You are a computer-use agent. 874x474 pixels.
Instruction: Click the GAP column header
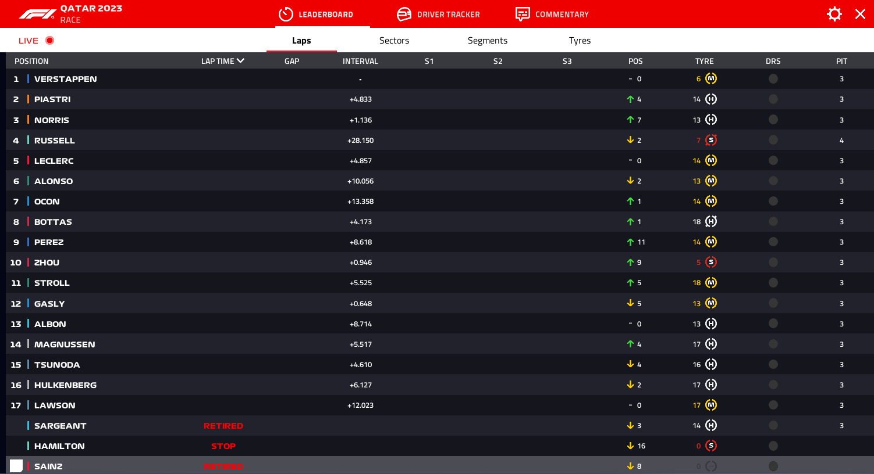(x=292, y=61)
